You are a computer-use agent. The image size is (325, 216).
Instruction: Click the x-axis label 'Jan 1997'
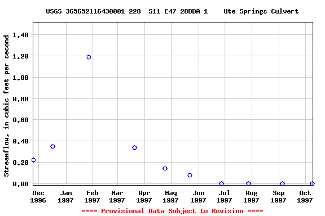(x=65, y=196)
